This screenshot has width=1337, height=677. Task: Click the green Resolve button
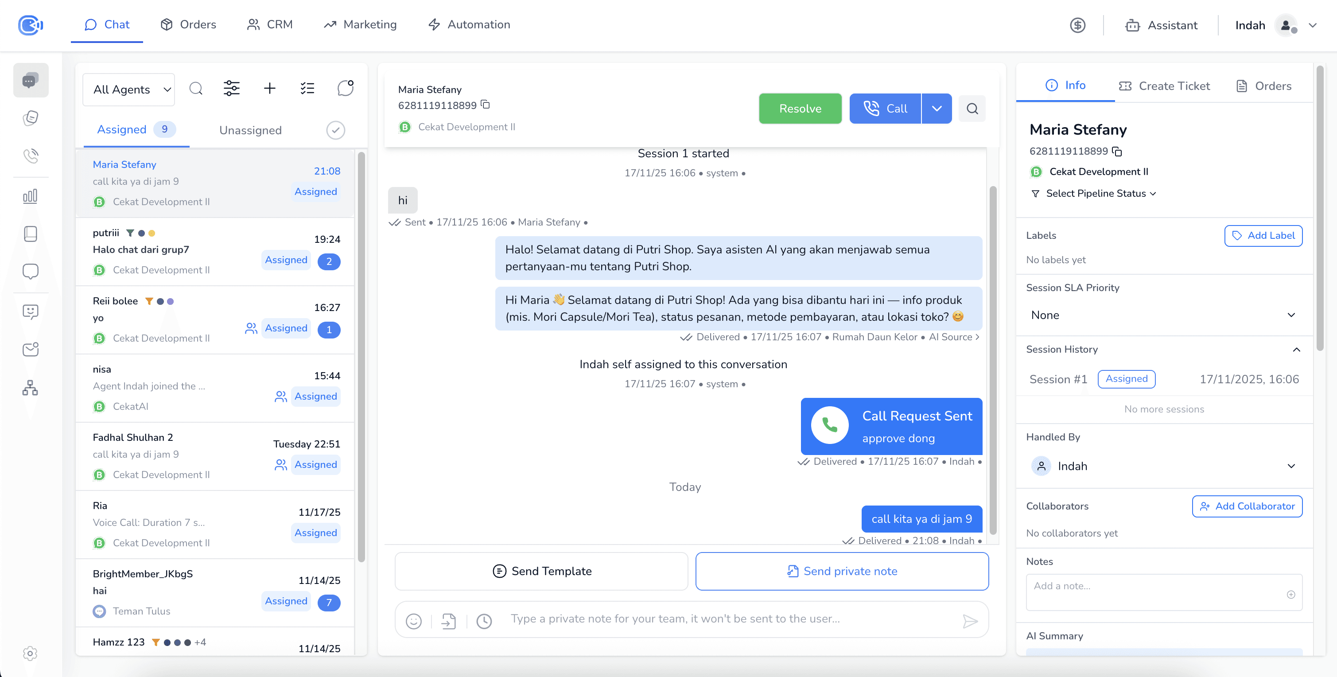coord(800,109)
